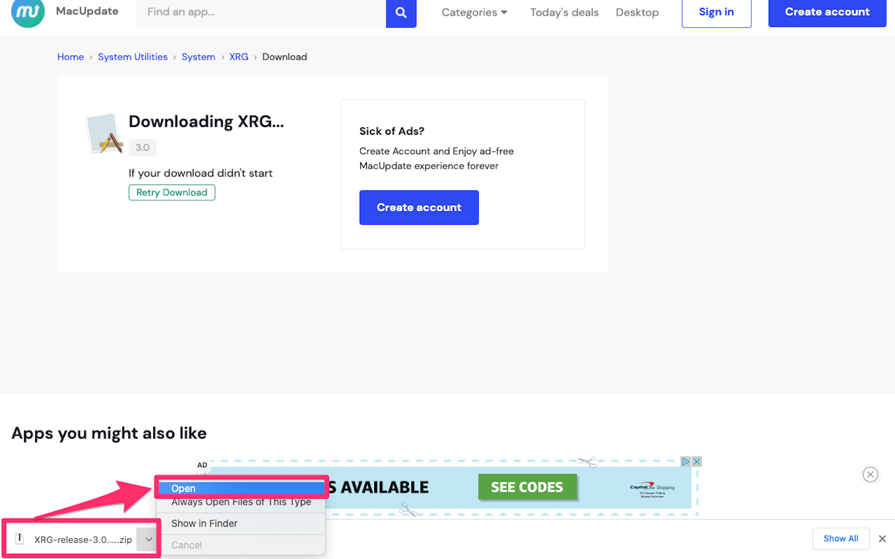Screen dimensions: 895x559
Task: Click the Sick of Ads? heading
Action: (392, 131)
